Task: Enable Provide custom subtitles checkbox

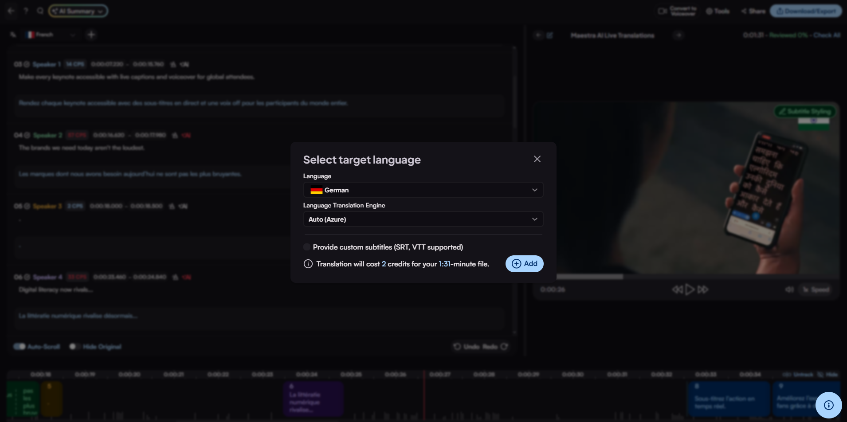Action: 307,247
